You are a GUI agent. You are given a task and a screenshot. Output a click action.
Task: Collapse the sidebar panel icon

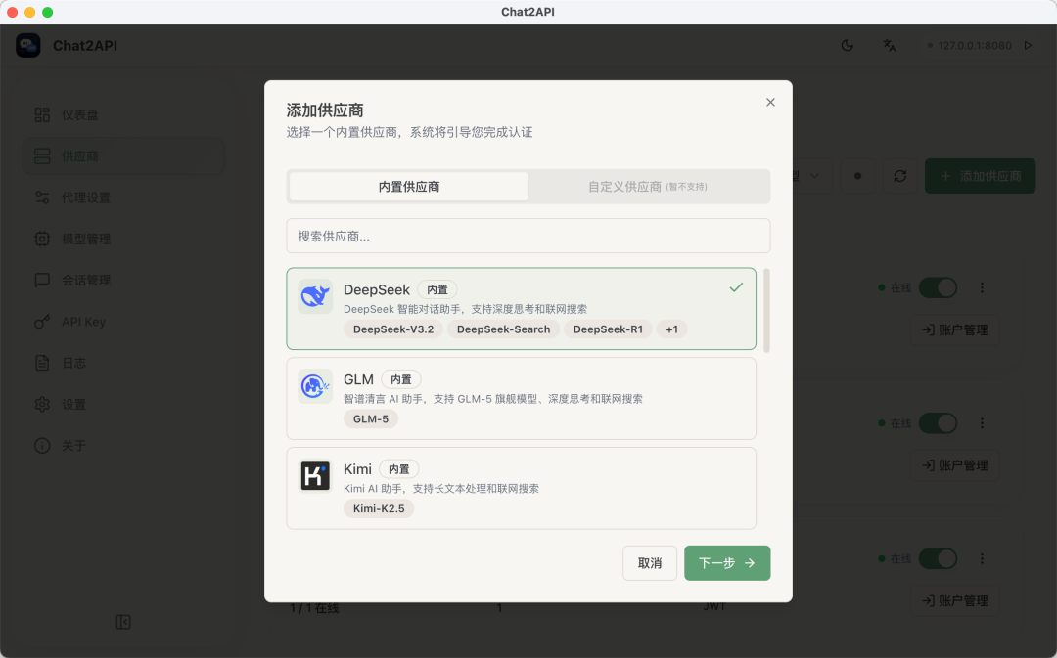(x=123, y=622)
